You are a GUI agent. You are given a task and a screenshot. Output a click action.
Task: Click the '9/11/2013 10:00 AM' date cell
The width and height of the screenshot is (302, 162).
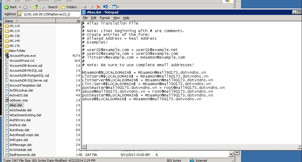[x=135, y=155]
